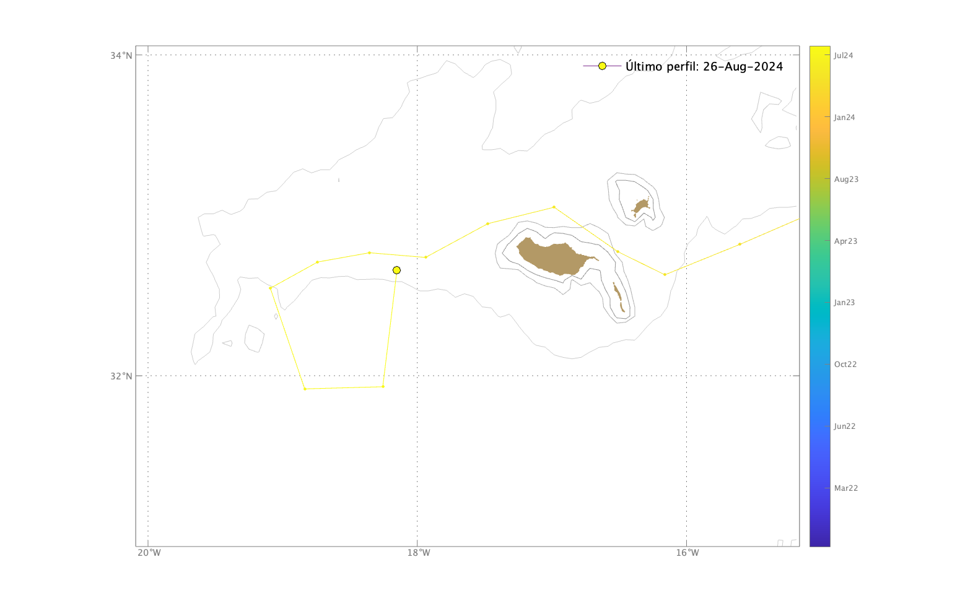Click the Mar22 colorbar tick label
960x614 pixels.
point(845,488)
